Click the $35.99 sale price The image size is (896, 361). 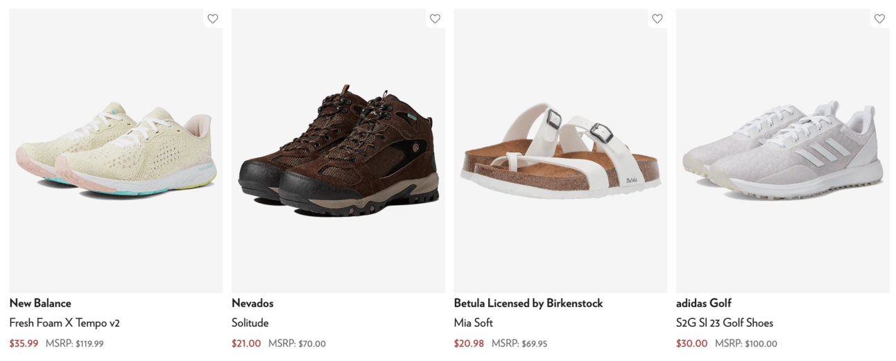(x=24, y=343)
